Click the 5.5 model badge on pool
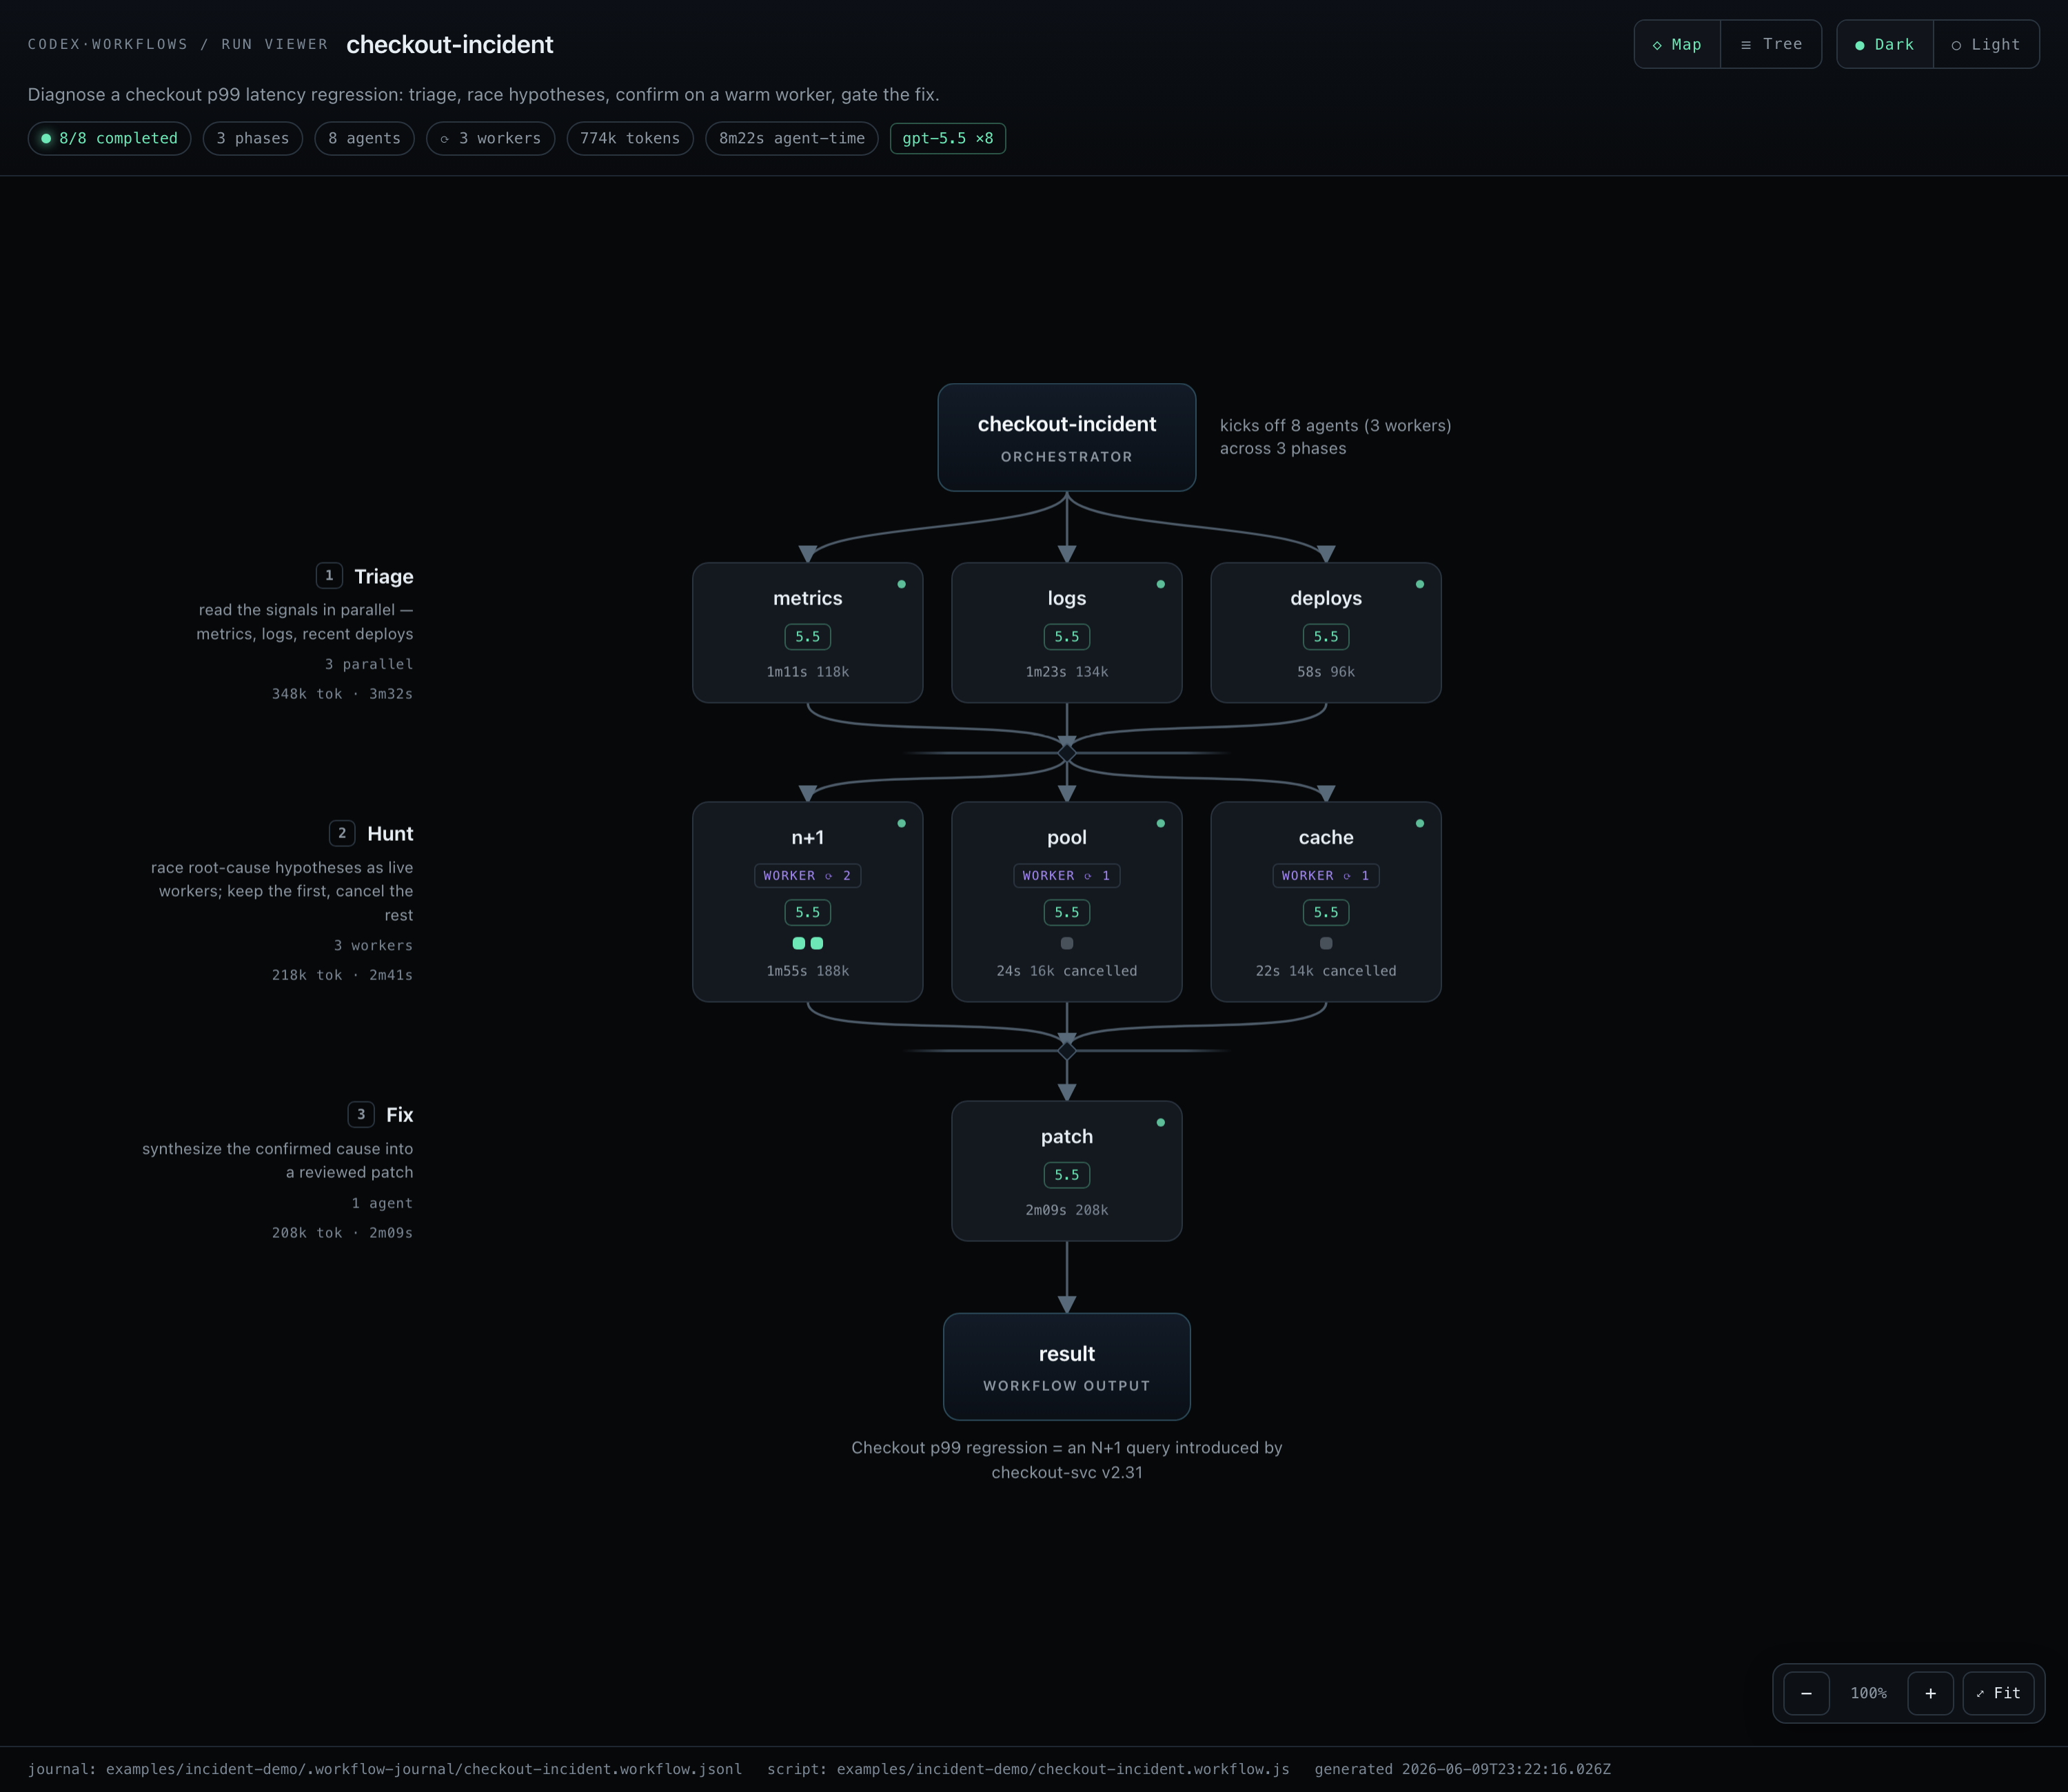 tap(1067, 912)
